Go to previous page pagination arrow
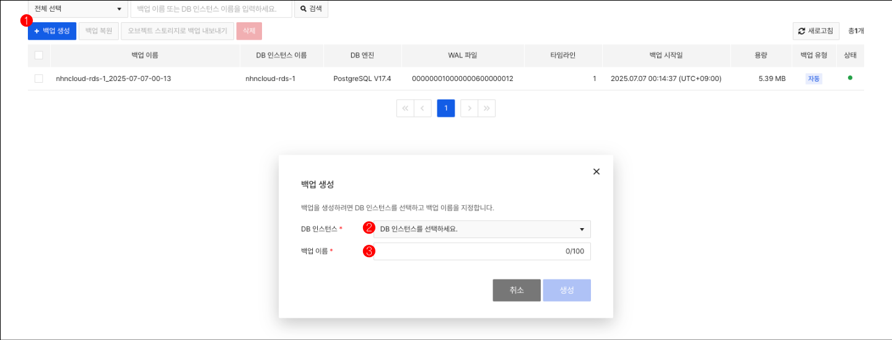Screen dimensions: 892x340 422,108
